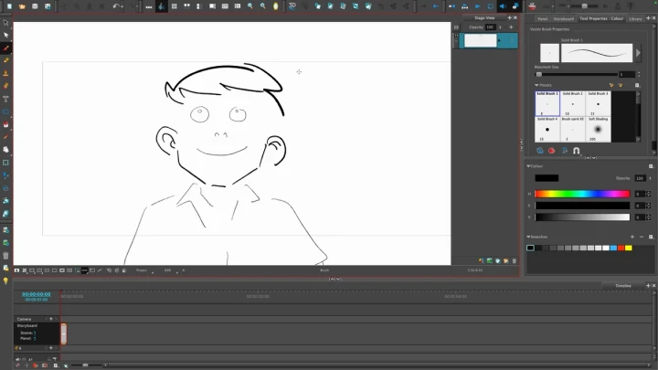Click the Open folder icon in top toolbar

point(21,6)
